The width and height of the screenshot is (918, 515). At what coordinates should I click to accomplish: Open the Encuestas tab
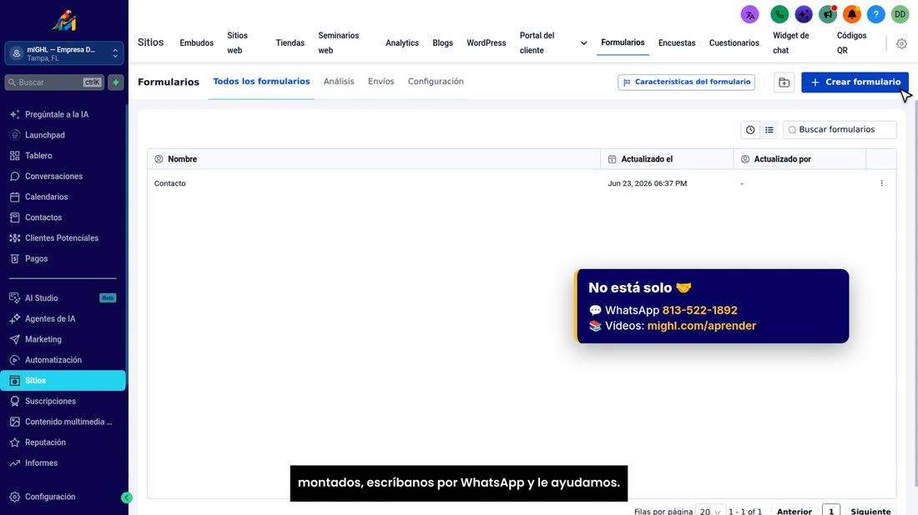click(677, 43)
